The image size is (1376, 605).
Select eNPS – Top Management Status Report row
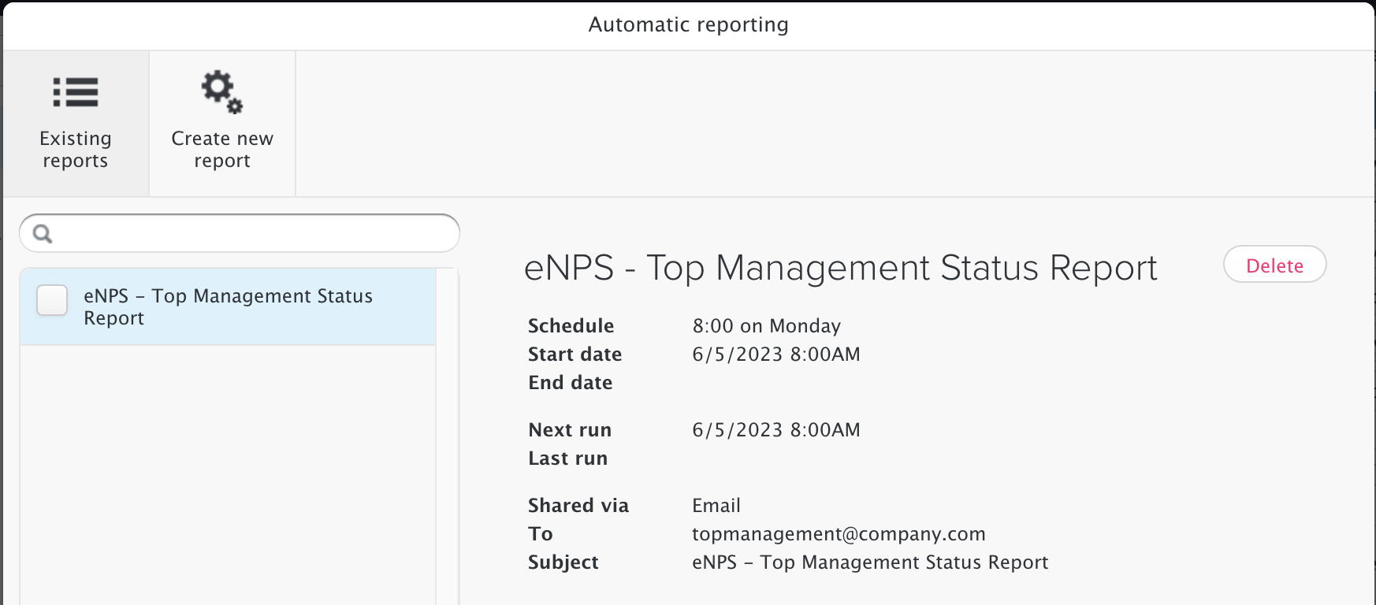[x=228, y=307]
